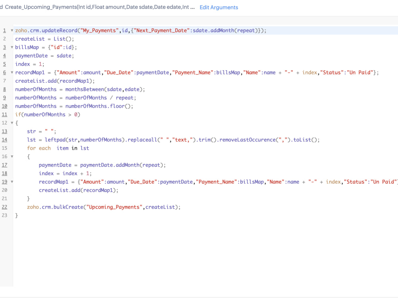This screenshot has width=398, height=298.
Task: Click monthsBetween(sdate,edate) call
Action: (103, 89)
